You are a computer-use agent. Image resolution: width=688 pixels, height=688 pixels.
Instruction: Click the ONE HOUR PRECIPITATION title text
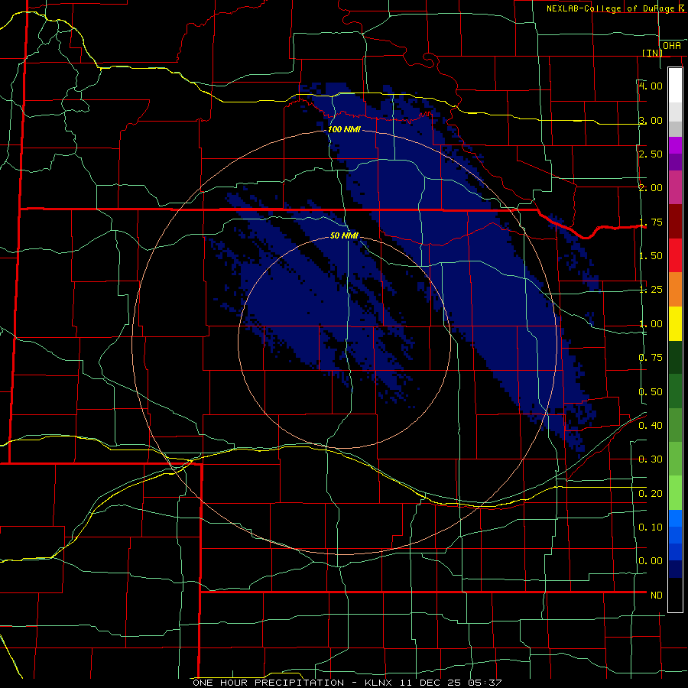pos(268,683)
